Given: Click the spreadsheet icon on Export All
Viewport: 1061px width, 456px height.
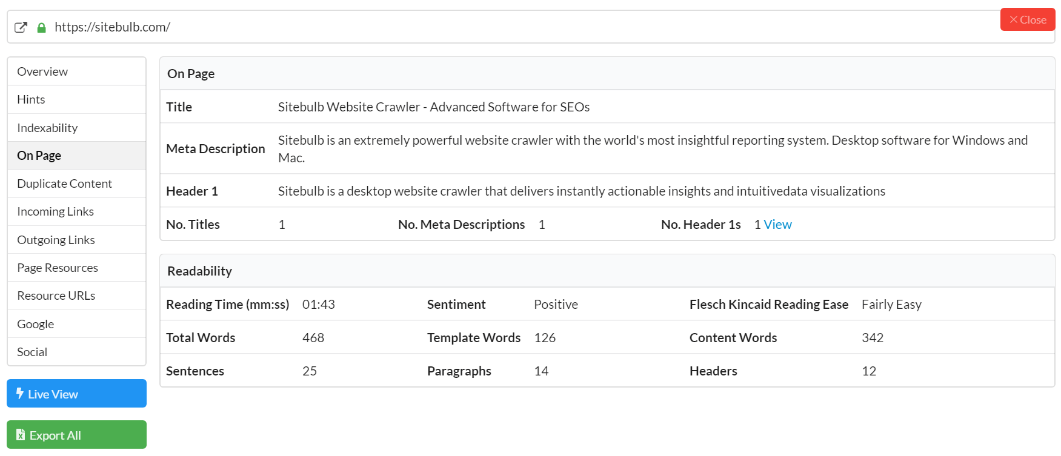Looking at the screenshot, I should point(21,435).
